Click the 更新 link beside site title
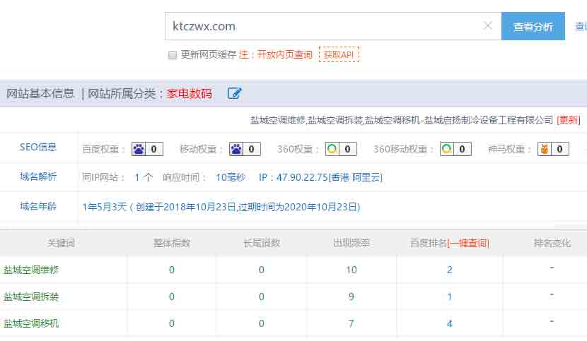 569,120
